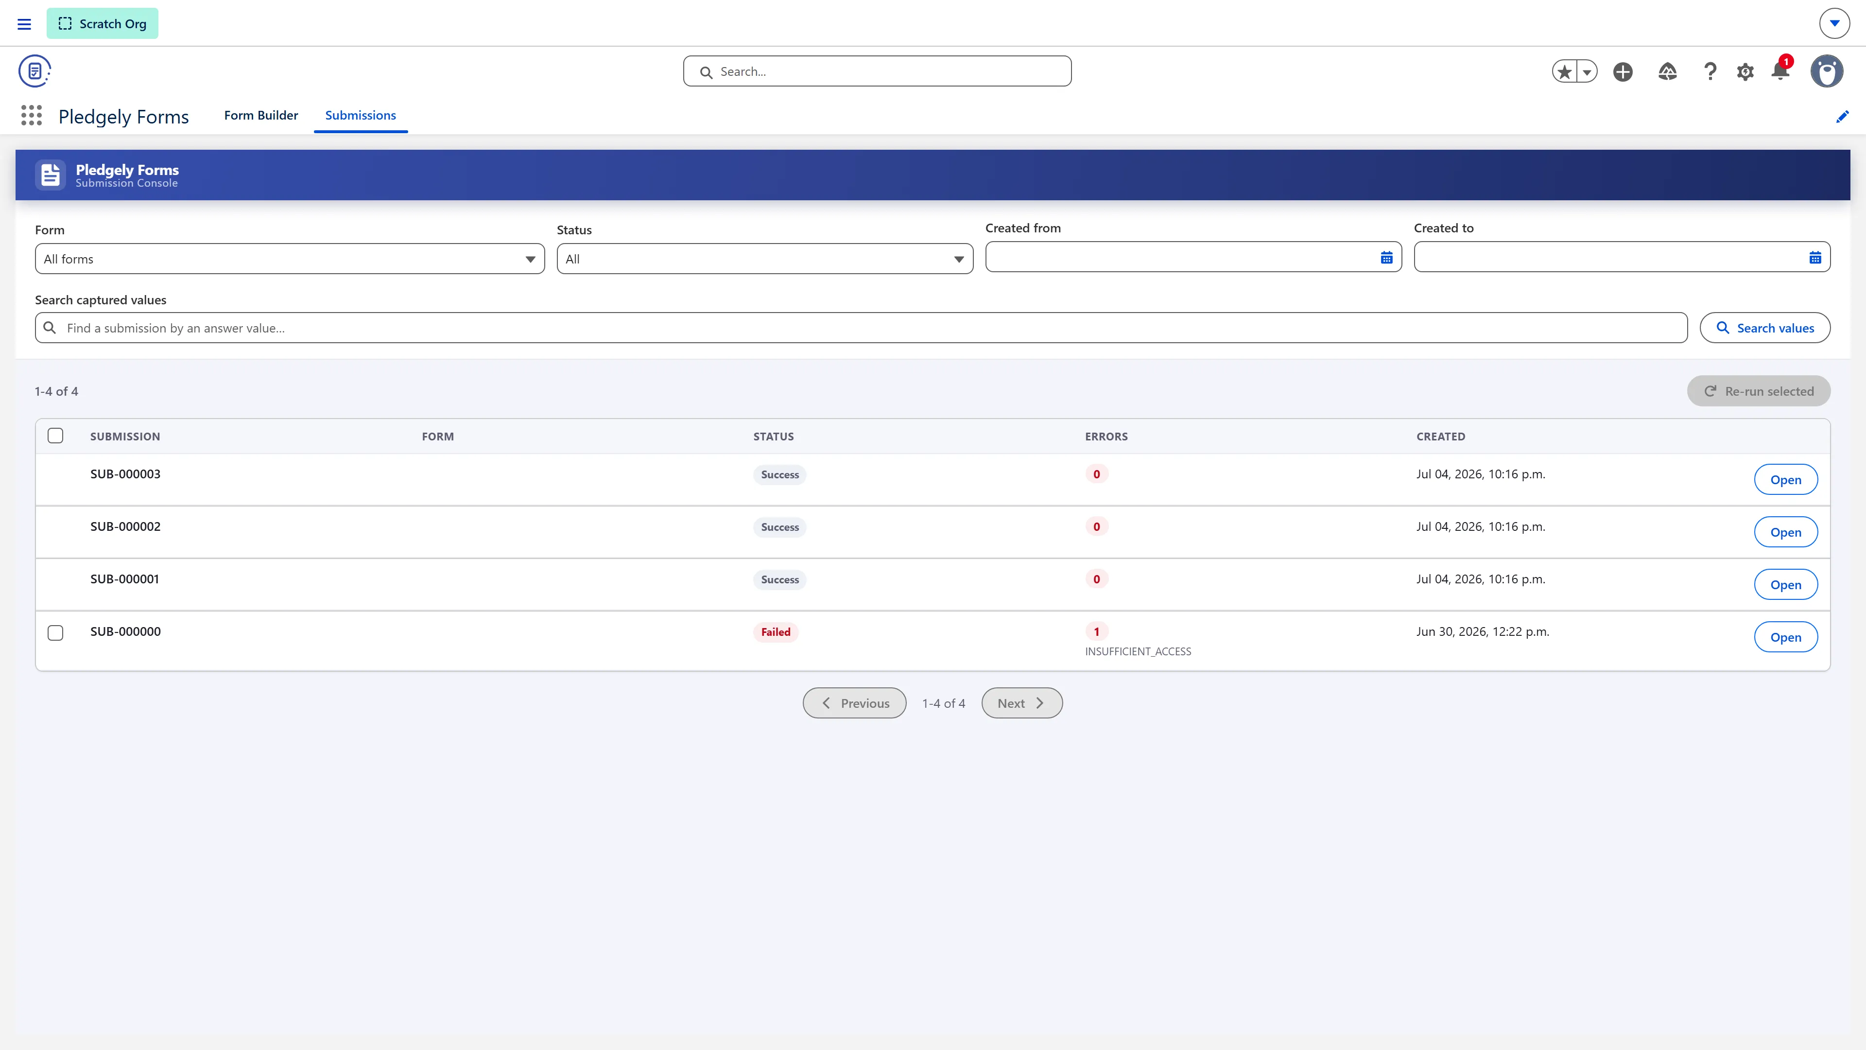Select the Submissions tab

[x=360, y=115]
